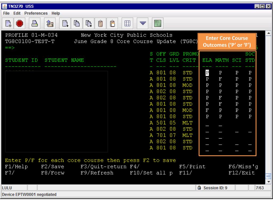Screen dimensions: 273x205
Task: Click the Java icon in the title bar
Action: click(x=5, y=6)
